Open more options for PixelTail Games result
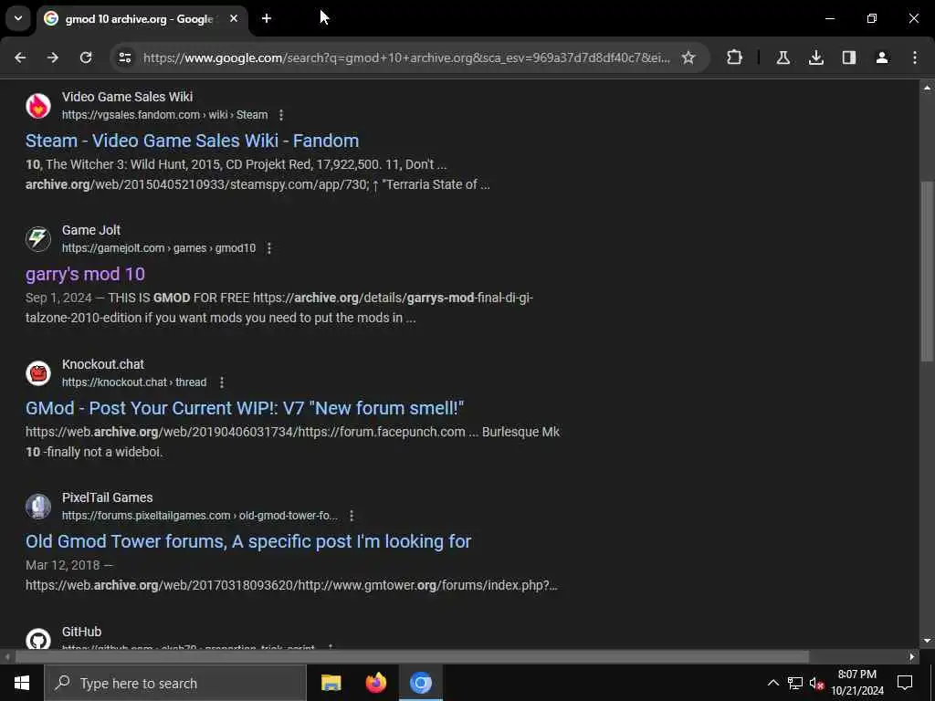Screen dimensions: 935x701 tap(352, 516)
